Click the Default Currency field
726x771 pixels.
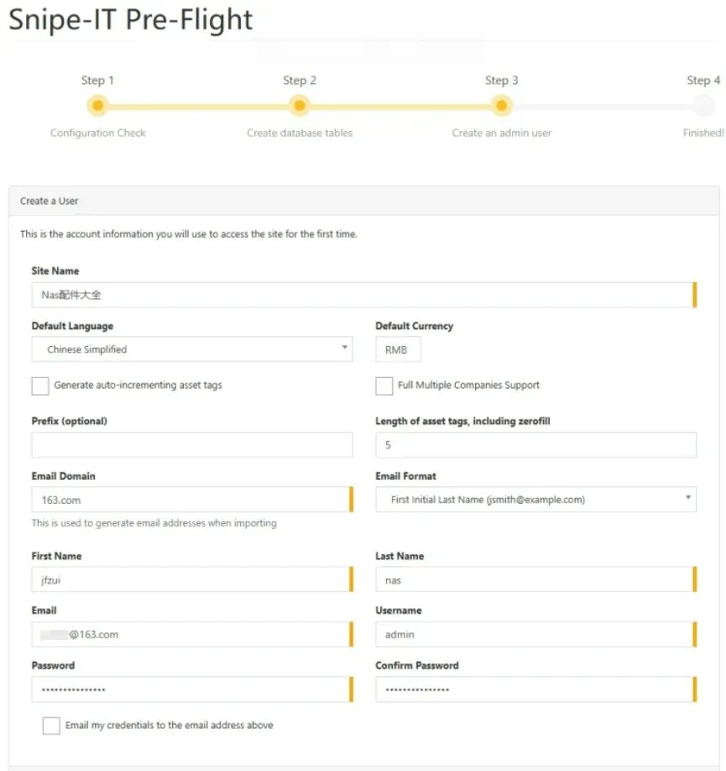(x=397, y=349)
